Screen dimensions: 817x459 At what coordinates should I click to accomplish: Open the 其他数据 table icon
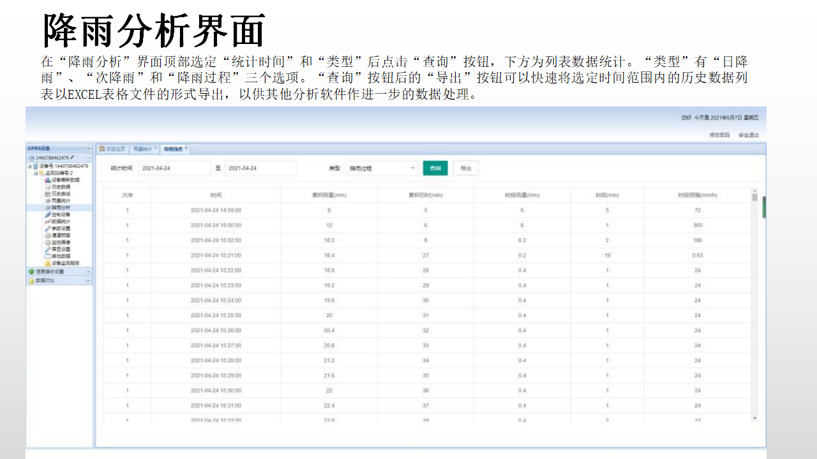tap(47, 256)
